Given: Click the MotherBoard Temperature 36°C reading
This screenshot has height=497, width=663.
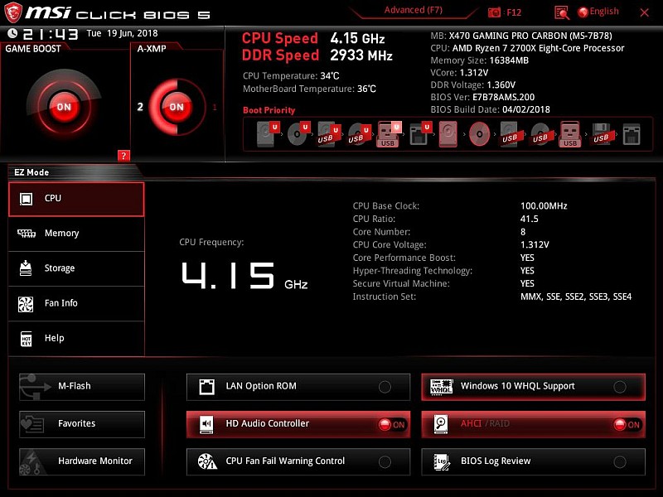Looking at the screenshot, I should (x=309, y=89).
